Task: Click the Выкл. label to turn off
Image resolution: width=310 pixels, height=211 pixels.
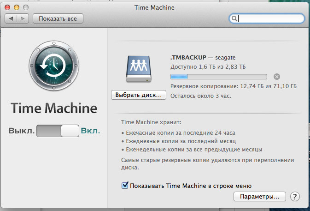Action: tap(21, 131)
